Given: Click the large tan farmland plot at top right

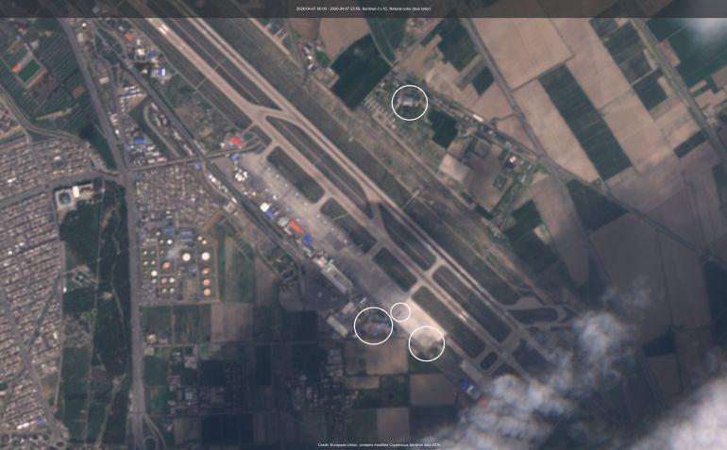Looking at the screenshot, I should 529,47.
